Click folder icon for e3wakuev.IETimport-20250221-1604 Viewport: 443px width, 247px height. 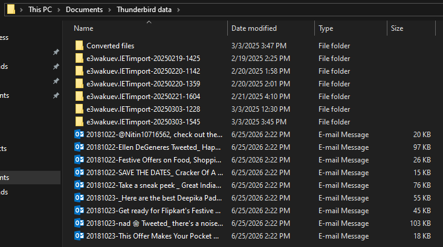pos(79,96)
